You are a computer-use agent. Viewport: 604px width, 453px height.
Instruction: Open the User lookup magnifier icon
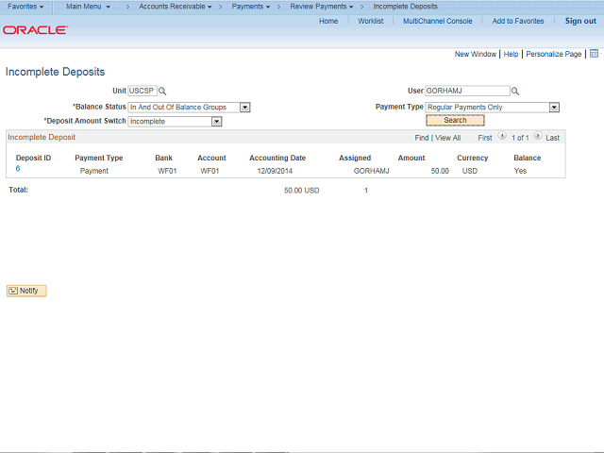pos(515,92)
